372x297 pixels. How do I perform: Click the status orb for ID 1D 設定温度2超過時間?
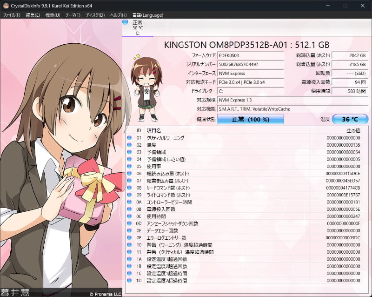(x=129, y=280)
